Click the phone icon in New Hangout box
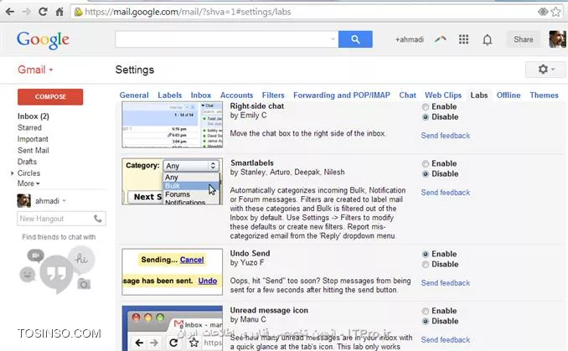Viewport: 568px width, 351px height. [98, 219]
